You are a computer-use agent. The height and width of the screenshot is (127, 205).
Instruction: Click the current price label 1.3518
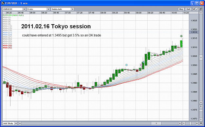coord(194,32)
